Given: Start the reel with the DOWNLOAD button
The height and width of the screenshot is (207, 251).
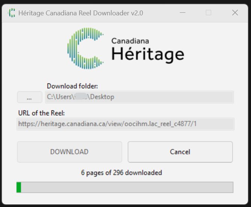Looking at the screenshot, I should (x=69, y=152).
